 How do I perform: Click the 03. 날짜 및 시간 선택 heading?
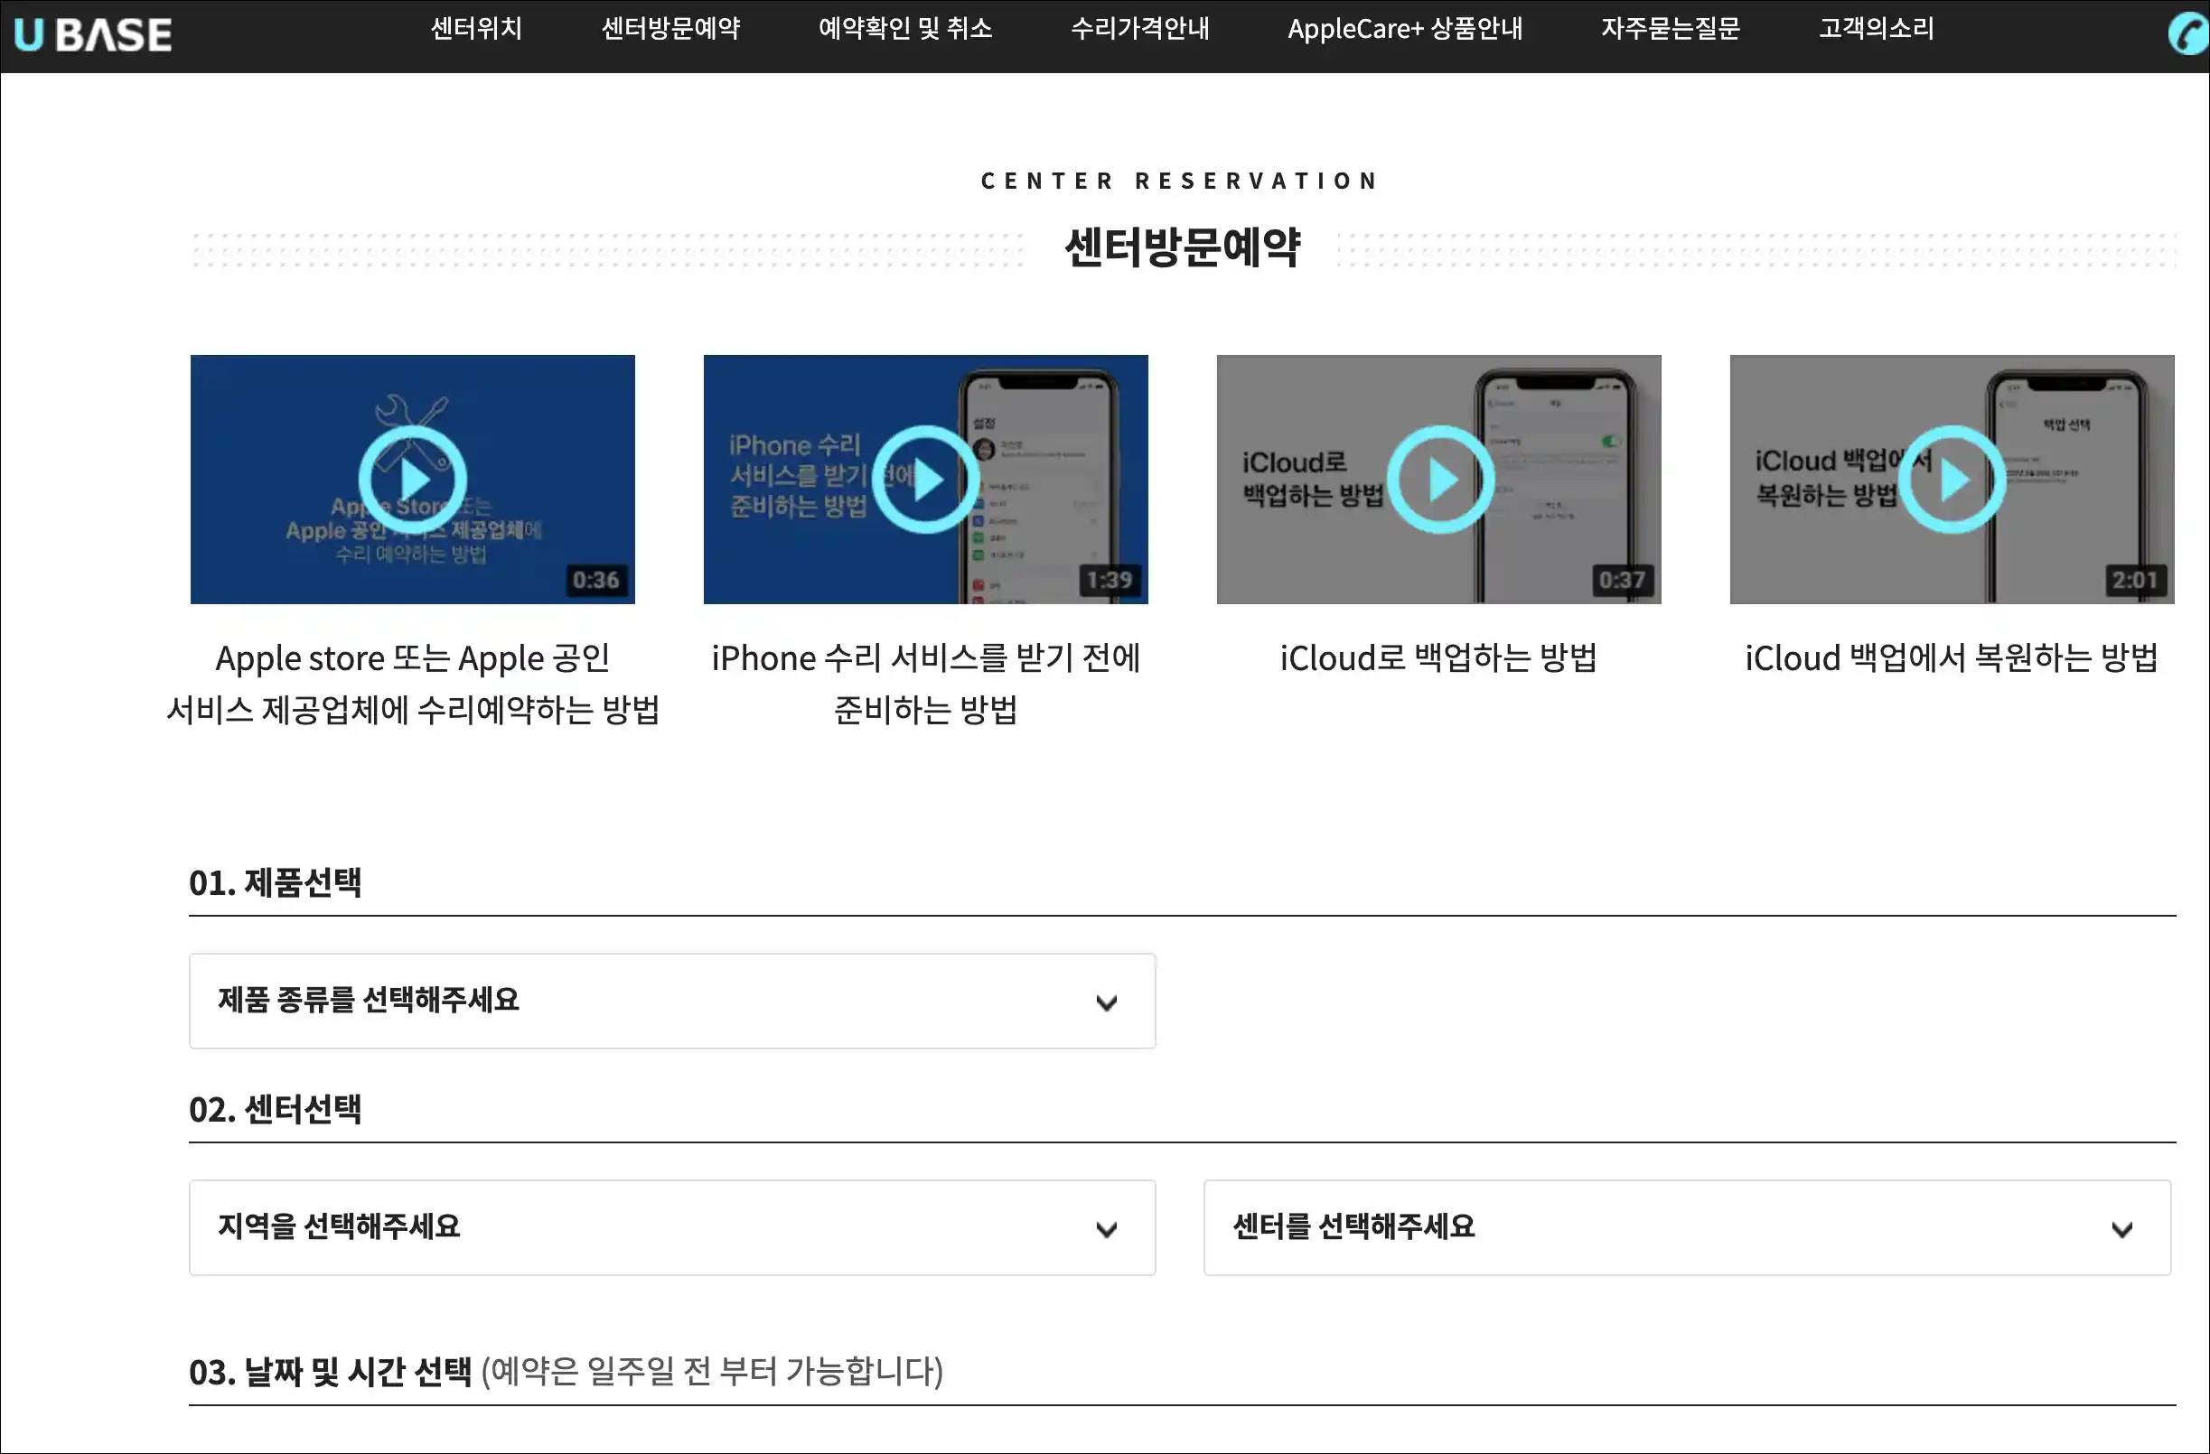[331, 1372]
